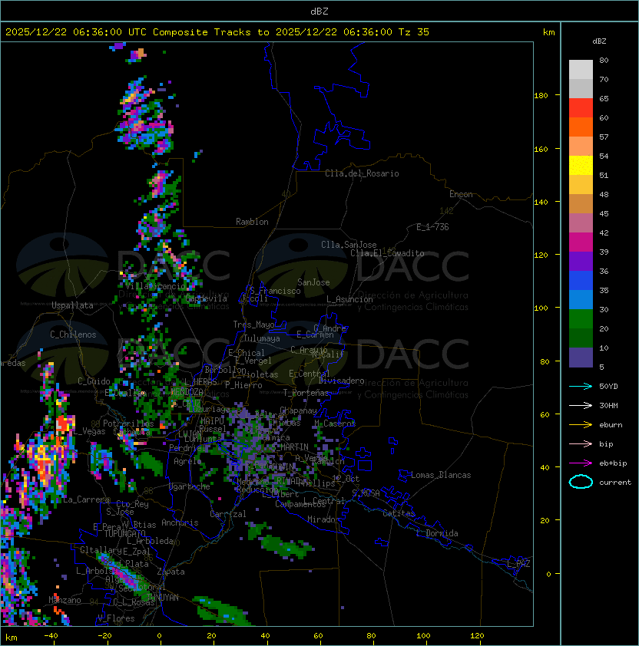Click the 'C_Guido' map label
639x646 pixels.
point(94,381)
